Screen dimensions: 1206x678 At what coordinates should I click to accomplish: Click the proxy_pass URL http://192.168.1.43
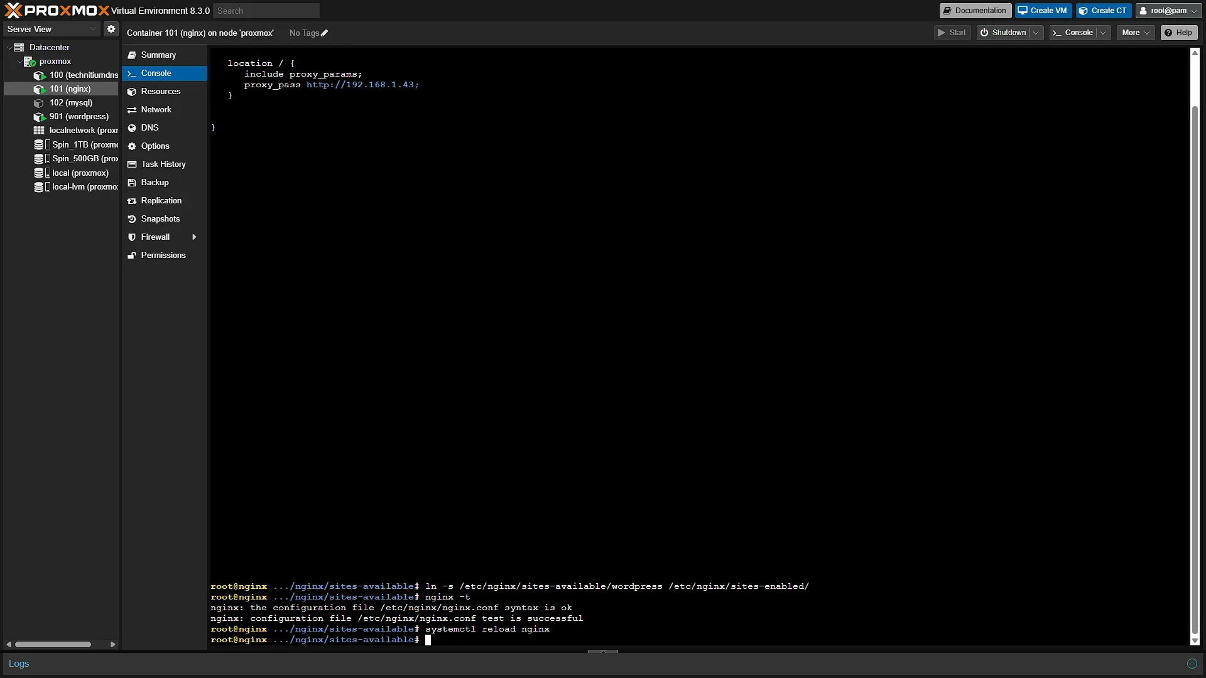pos(362,85)
